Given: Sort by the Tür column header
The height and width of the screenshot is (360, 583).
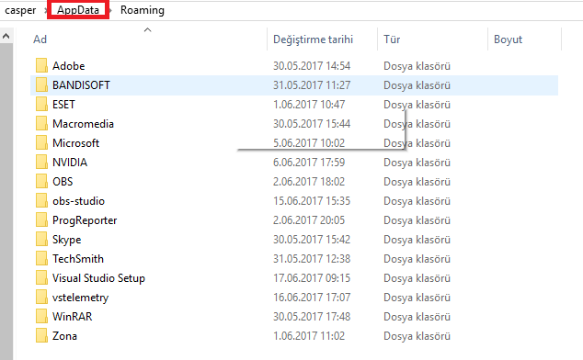Looking at the screenshot, I should click(392, 39).
